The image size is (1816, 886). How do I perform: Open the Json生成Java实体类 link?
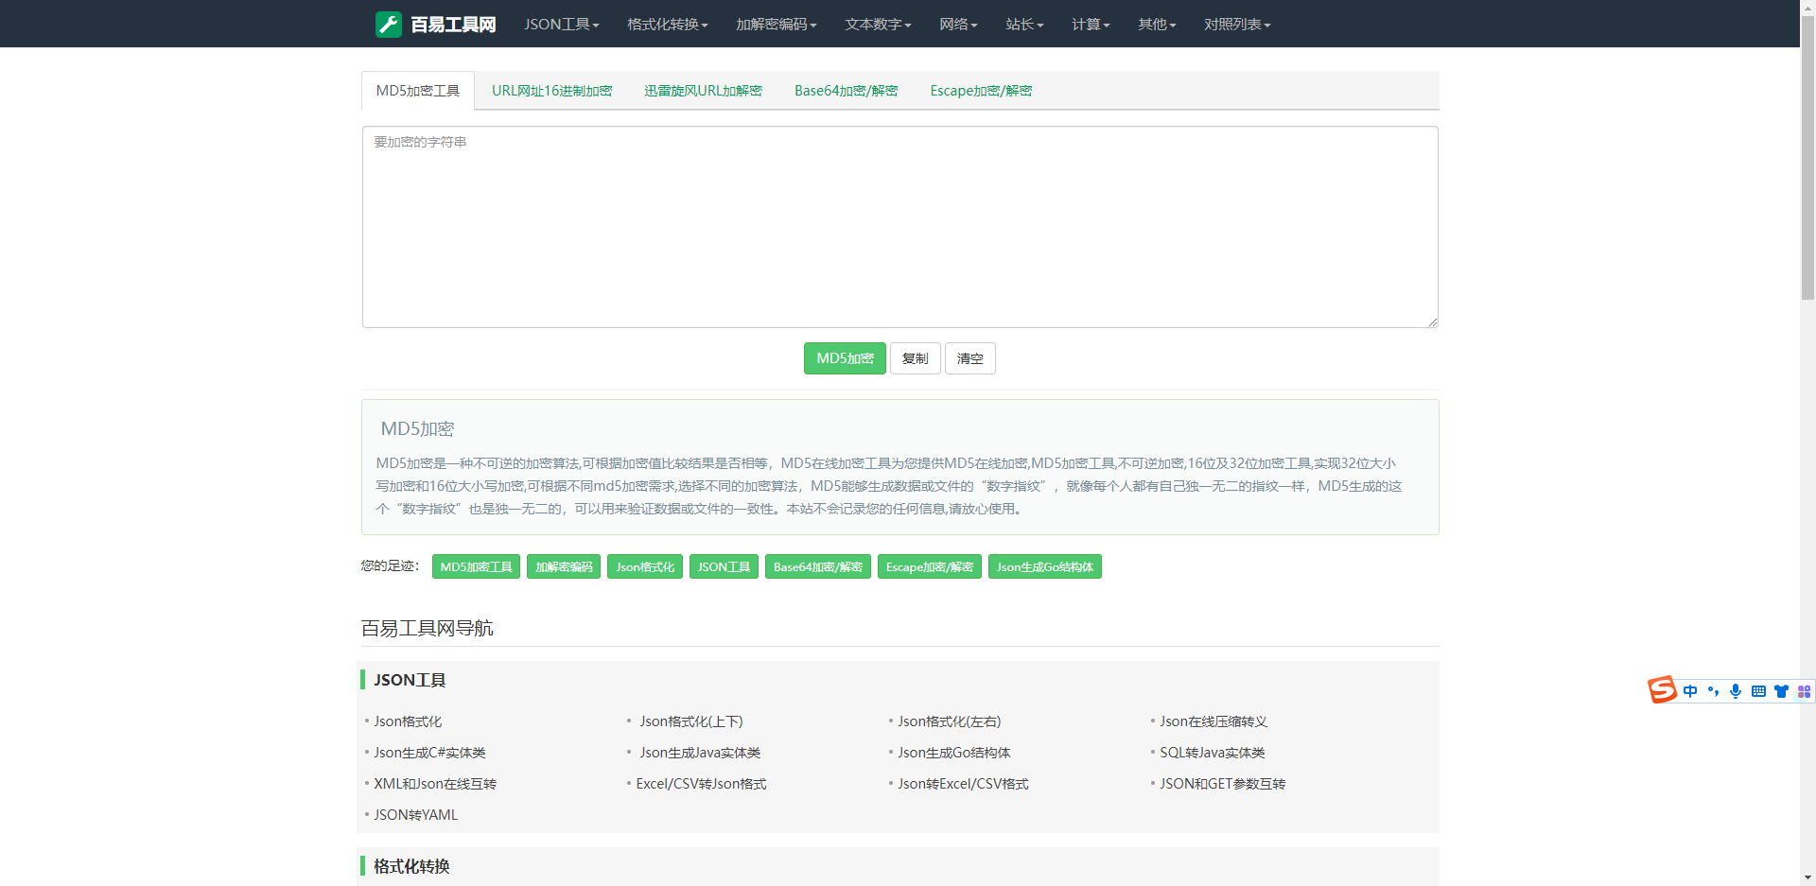[700, 753]
